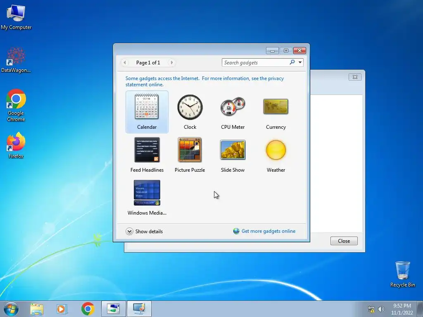
Task: Open DataWagon desktop shortcut
Action: click(16, 60)
